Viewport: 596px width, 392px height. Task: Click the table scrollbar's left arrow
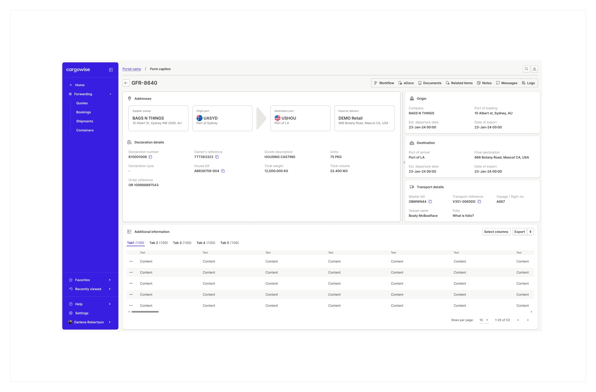(x=129, y=312)
